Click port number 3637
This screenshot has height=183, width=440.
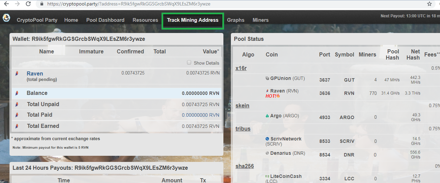[325, 80]
